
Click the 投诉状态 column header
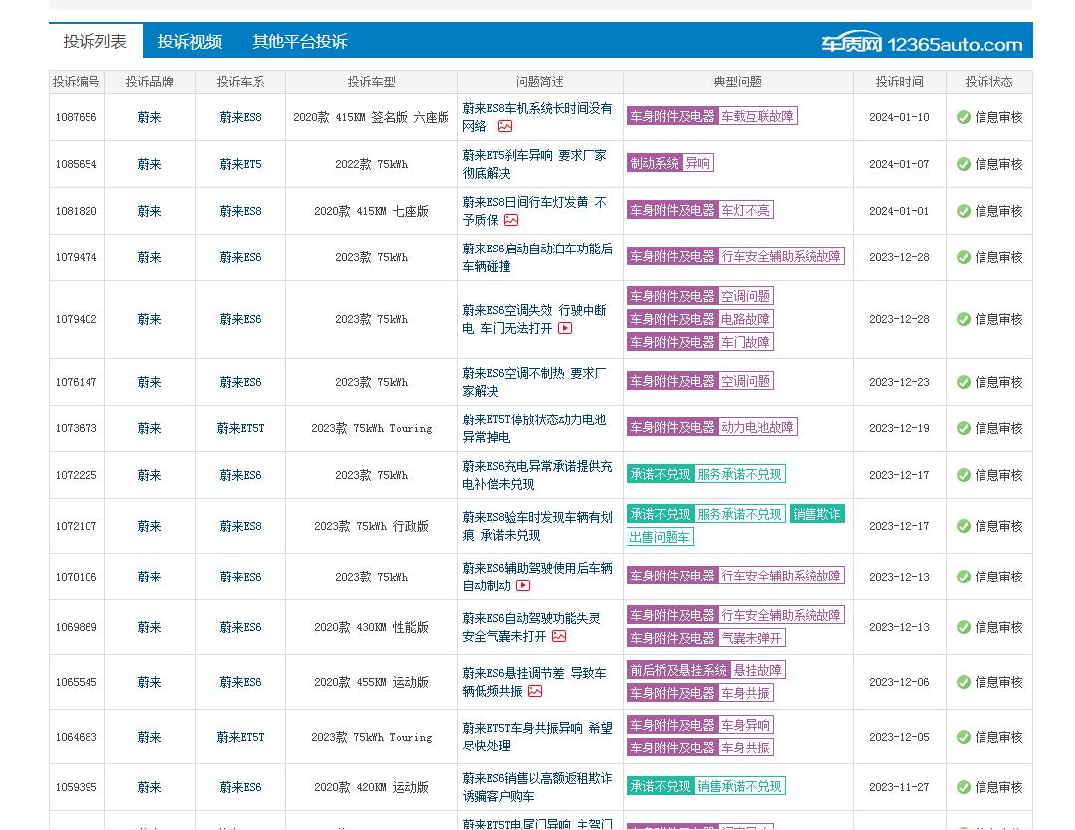click(x=988, y=82)
